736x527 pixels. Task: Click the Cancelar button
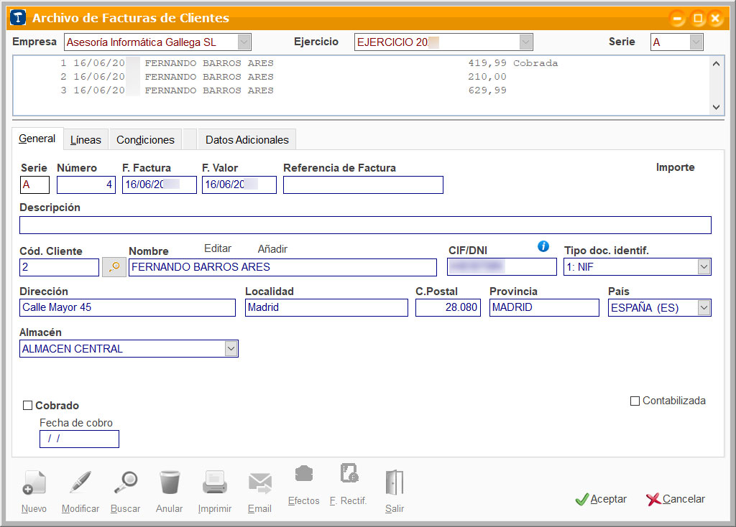[676, 499]
